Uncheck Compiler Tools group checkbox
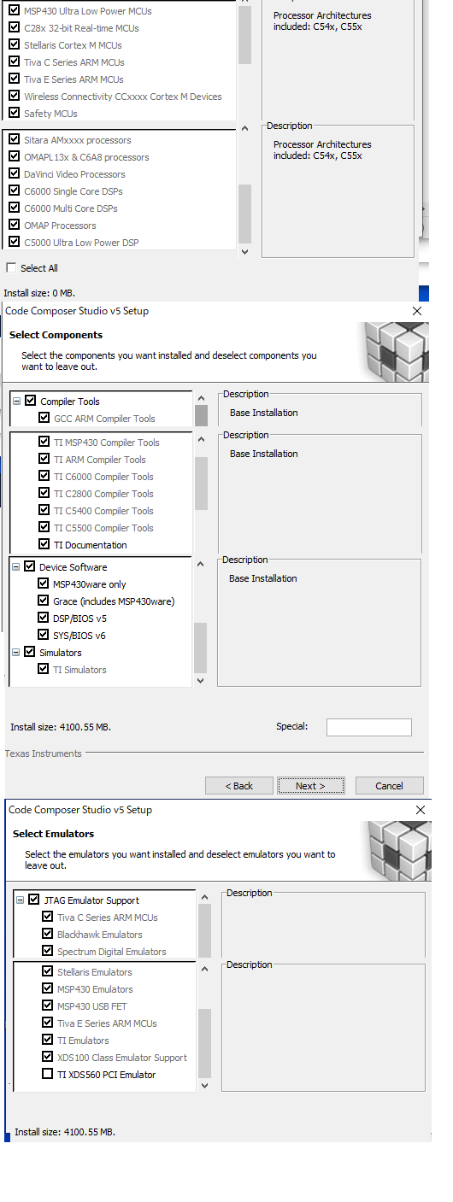The image size is (453, 1202). coord(31,401)
